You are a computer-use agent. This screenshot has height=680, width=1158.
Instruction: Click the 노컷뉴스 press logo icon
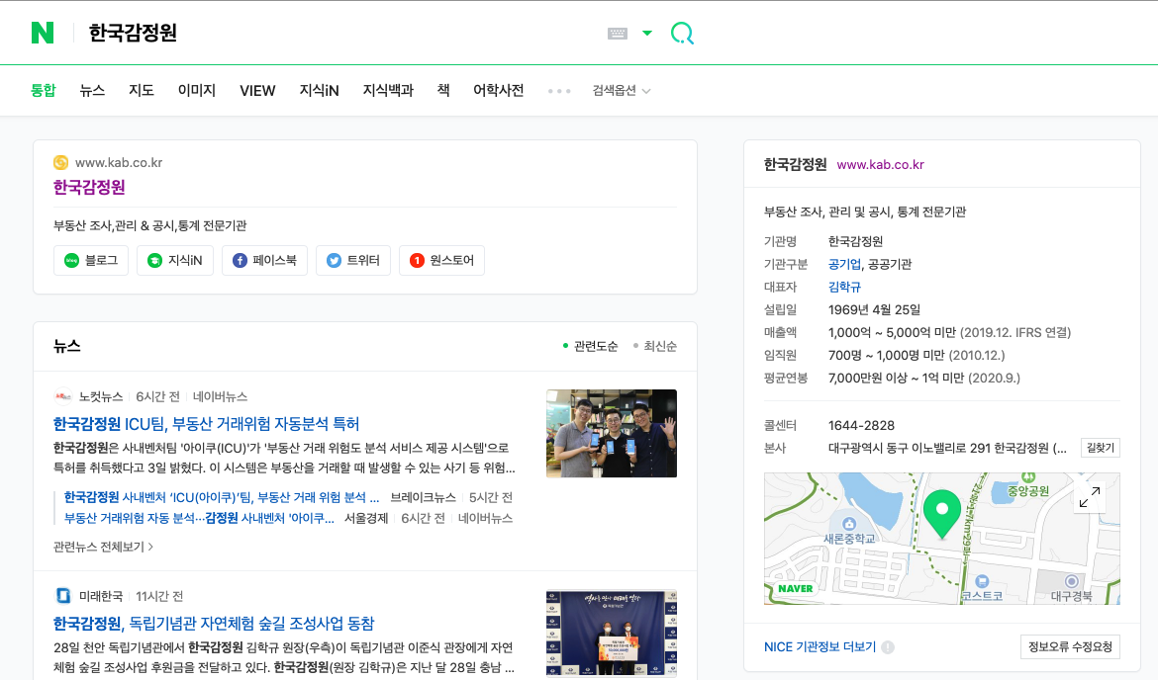[x=63, y=396]
